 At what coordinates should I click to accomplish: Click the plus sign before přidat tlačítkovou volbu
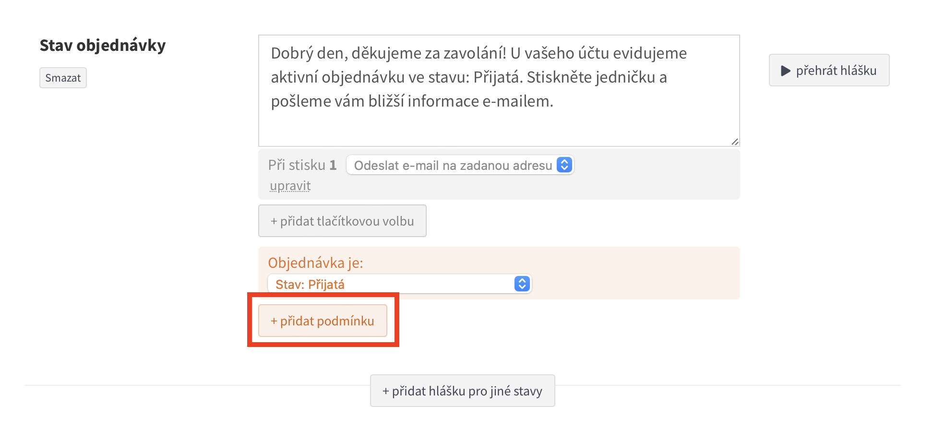pyautogui.click(x=274, y=221)
